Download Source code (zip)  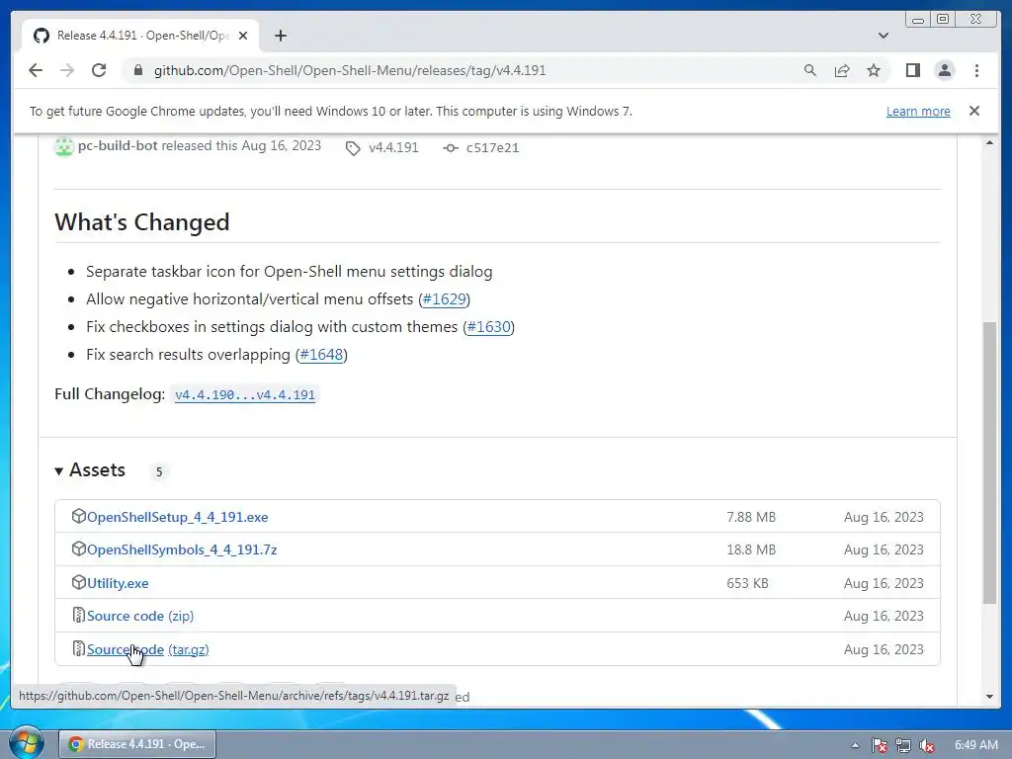coord(140,617)
